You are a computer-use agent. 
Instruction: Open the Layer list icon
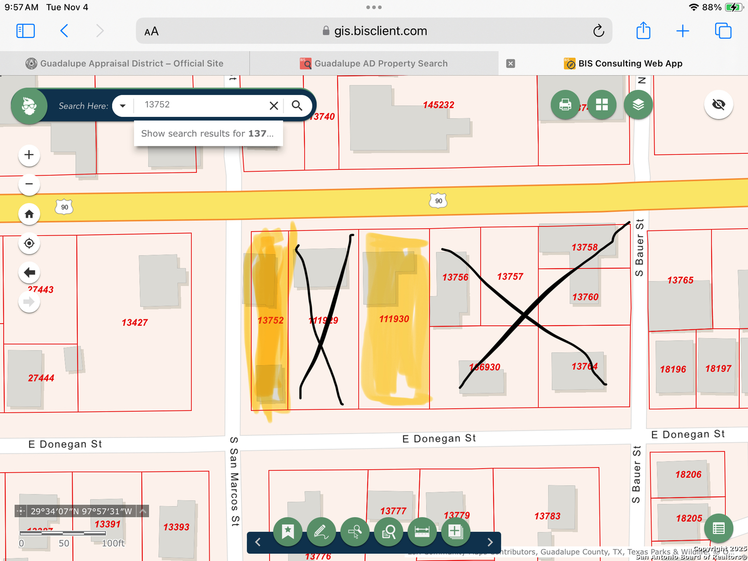coord(638,105)
